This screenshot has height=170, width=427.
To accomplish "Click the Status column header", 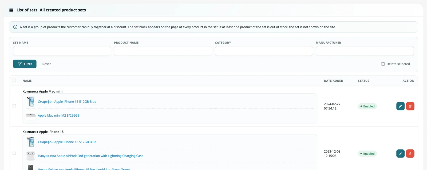I will click(363, 81).
